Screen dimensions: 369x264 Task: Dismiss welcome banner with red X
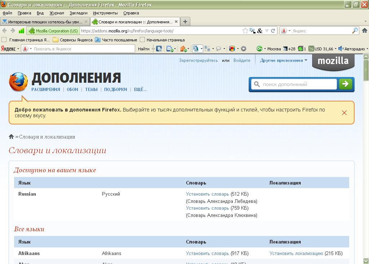(344, 113)
